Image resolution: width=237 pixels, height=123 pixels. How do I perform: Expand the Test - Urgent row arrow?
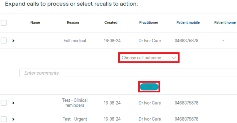tap(13, 119)
